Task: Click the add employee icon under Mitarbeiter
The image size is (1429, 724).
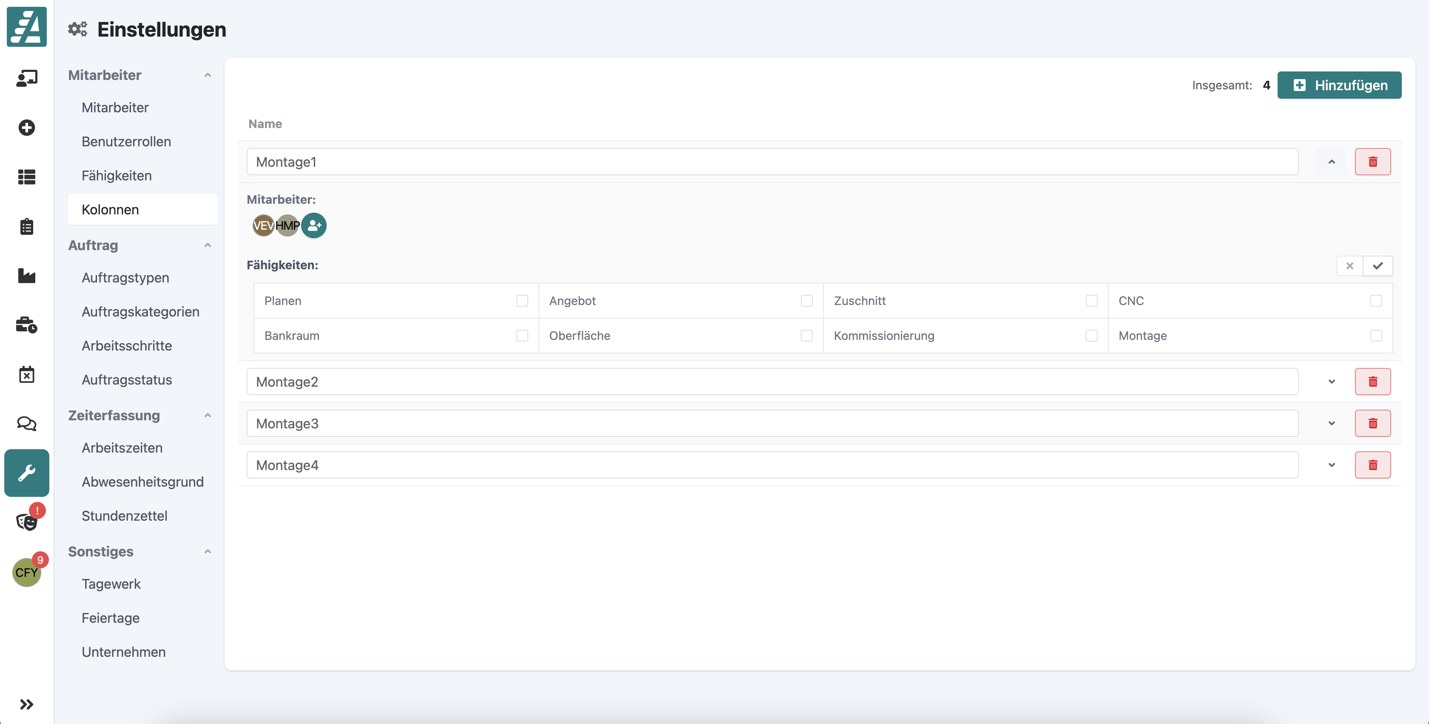Action: point(314,225)
